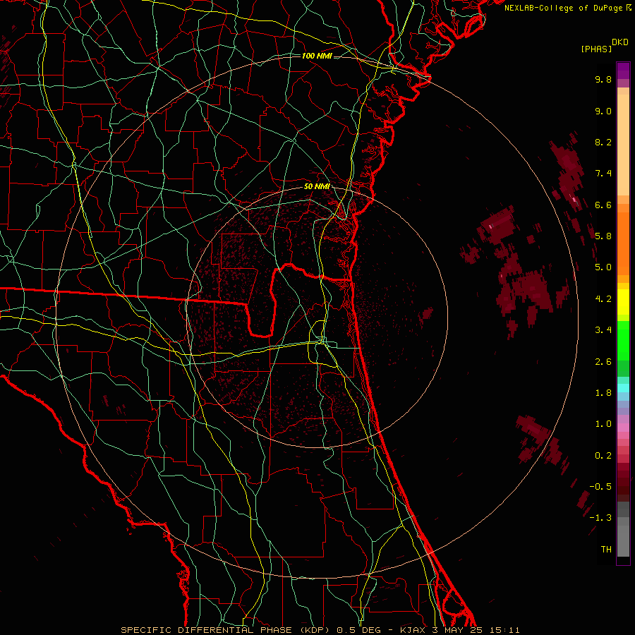Image resolution: width=635 pixels, height=635 pixels.
Task: Click the 3.4 value on the color scale
Action: pyautogui.click(x=603, y=330)
